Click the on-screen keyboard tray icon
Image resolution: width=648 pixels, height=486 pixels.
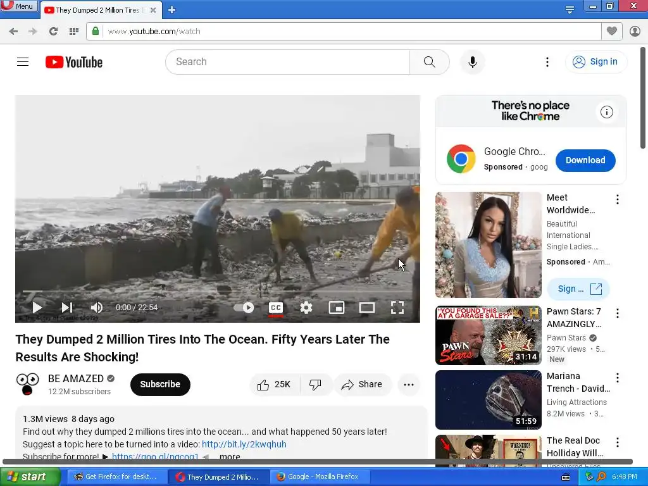pos(566,477)
